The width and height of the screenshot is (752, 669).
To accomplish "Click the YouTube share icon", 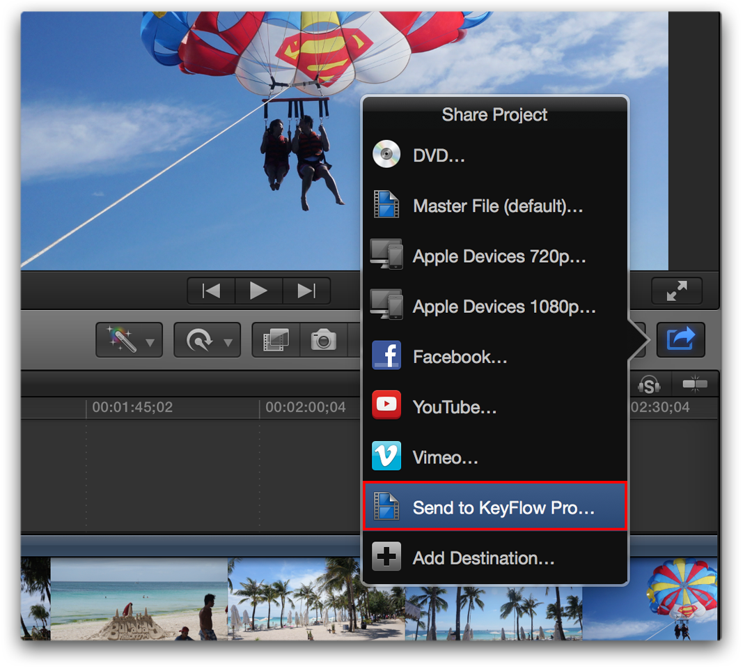I will 386,405.
